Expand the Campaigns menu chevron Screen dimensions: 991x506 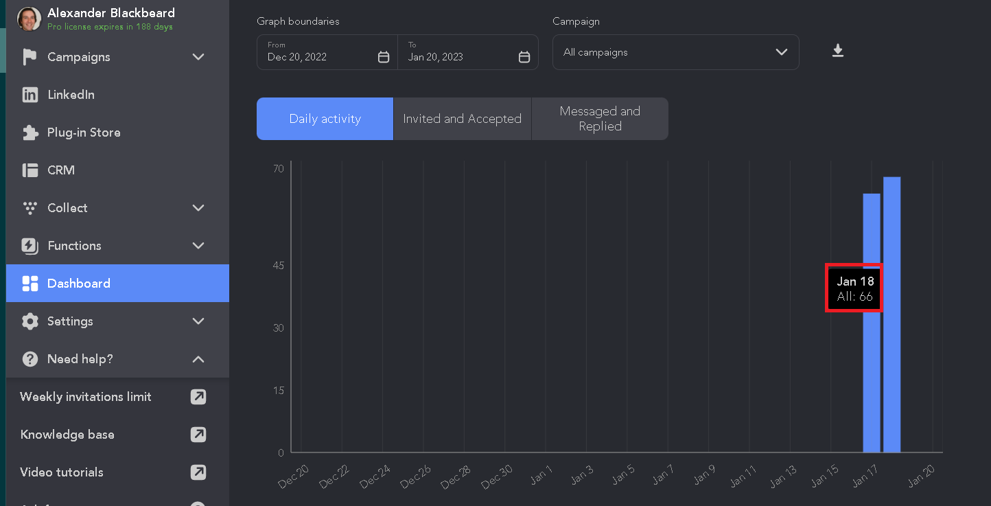198,57
